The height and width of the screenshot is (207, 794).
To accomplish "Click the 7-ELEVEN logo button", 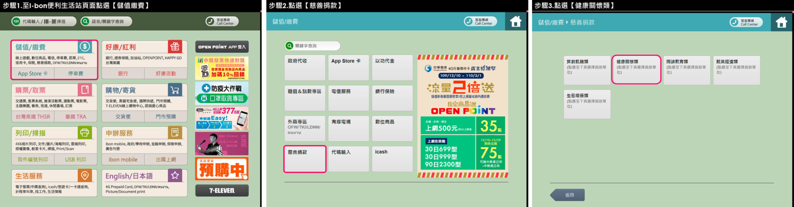I will tap(222, 190).
